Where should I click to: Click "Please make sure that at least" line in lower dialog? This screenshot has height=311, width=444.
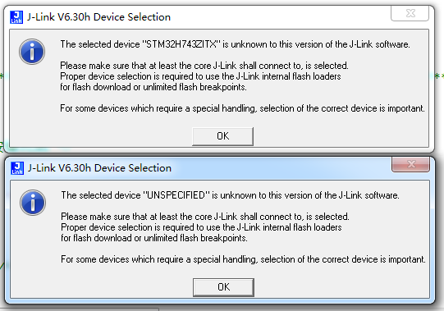tap(205, 217)
